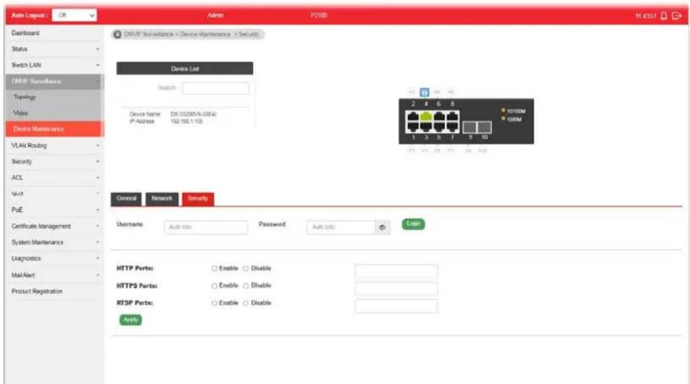
Task: Click the Username input field
Action: pos(205,227)
